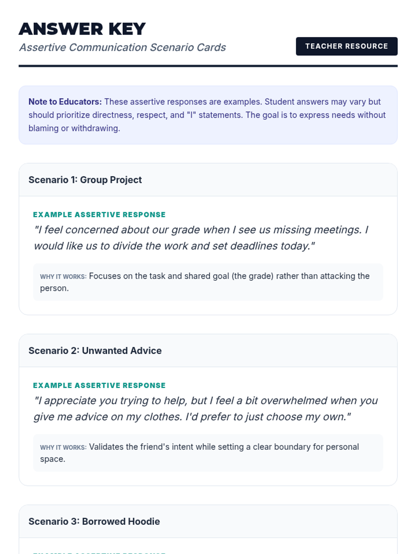This screenshot has height=554, width=416.
Task: Click the Scenario 1 Why It Works box
Action: pyautogui.click(x=208, y=282)
